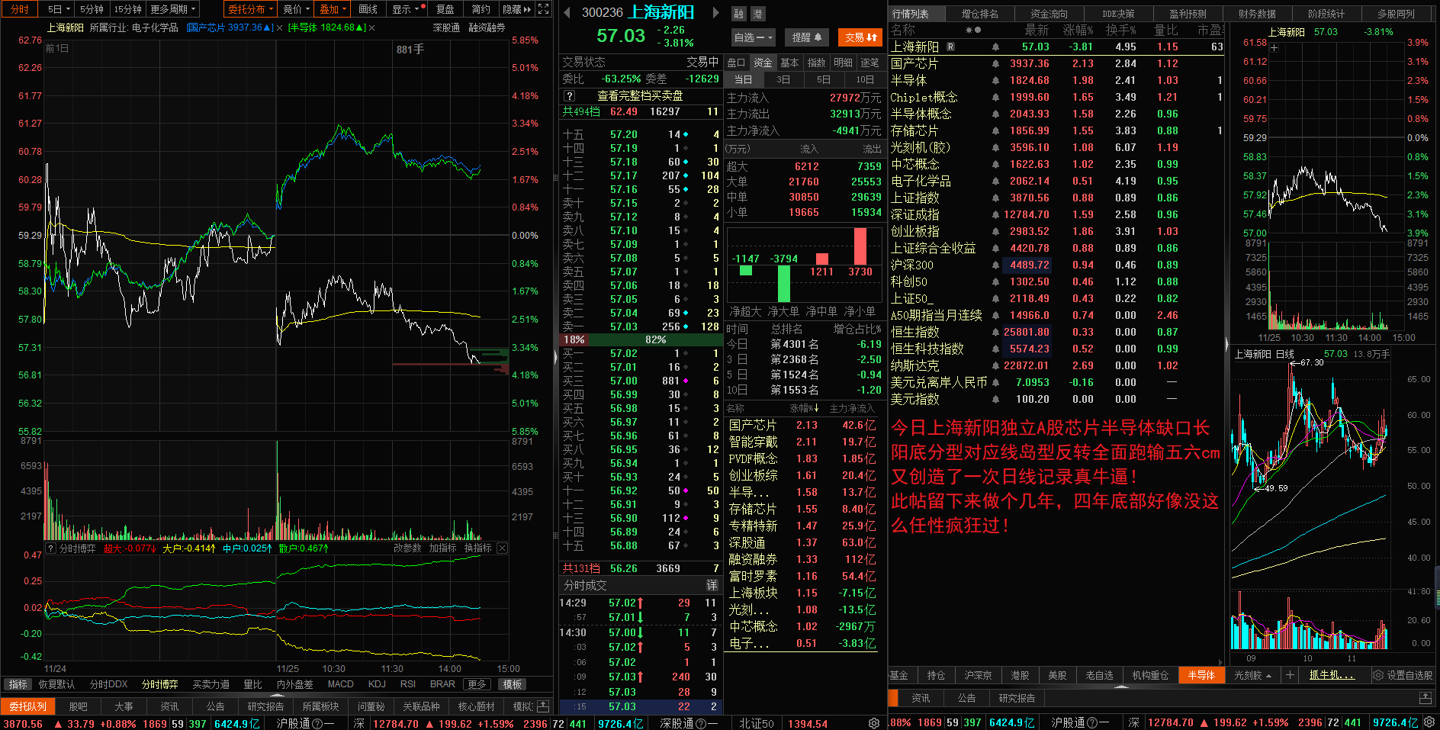The height and width of the screenshot is (730, 1440).
Task: Open 叠加 overlay dropdown
Action: pyautogui.click(x=333, y=9)
